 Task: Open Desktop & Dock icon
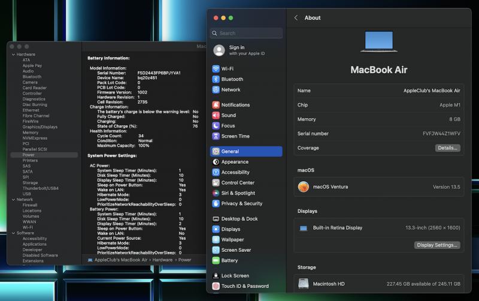(216, 219)
